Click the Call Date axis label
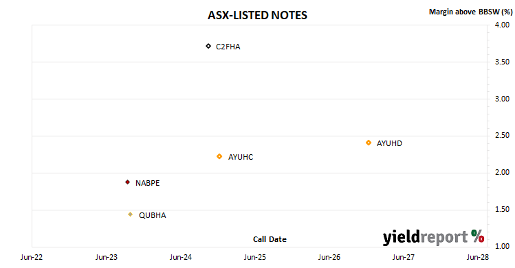Screen dimensions: 515x268 click(x=270, y=239)
